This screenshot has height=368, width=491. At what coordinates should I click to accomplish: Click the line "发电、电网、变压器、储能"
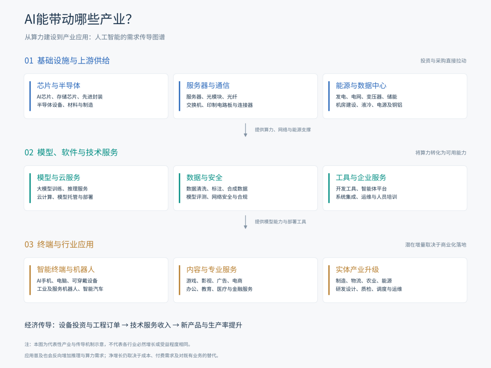pos(366,97)
